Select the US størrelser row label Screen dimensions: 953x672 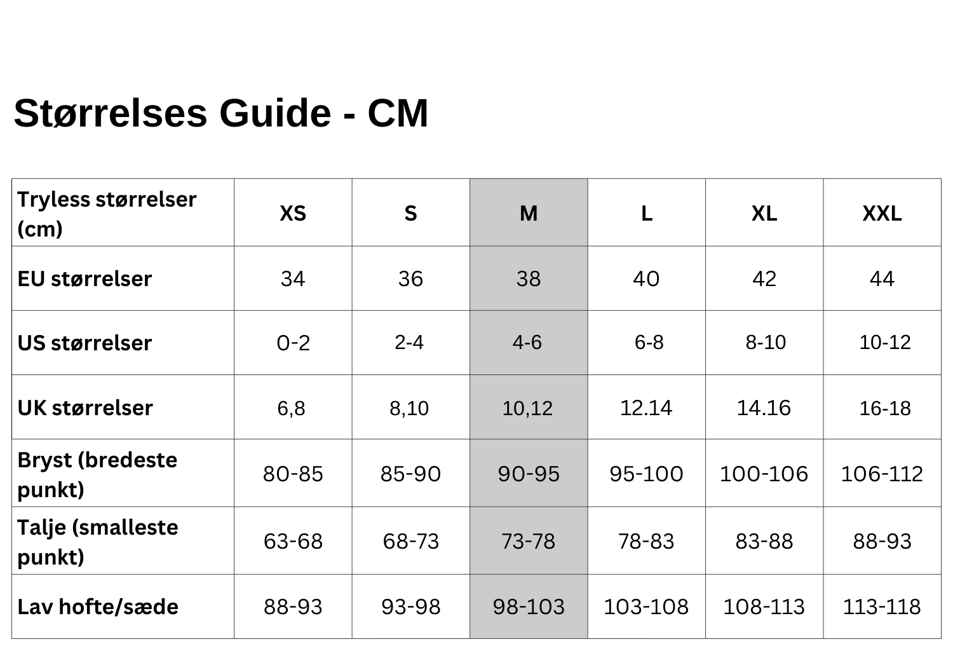coord(84,343)
